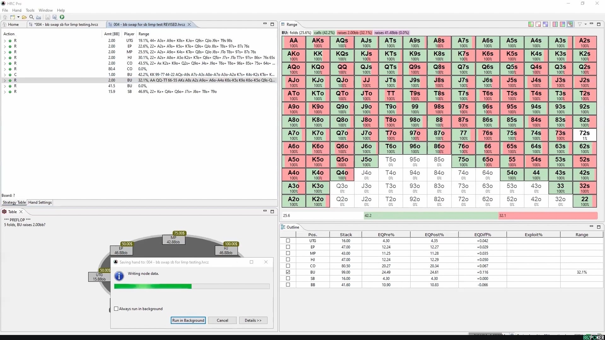Open the Tools menu
The width and height of the screenshot is (605, 340).
pos(30,10)
